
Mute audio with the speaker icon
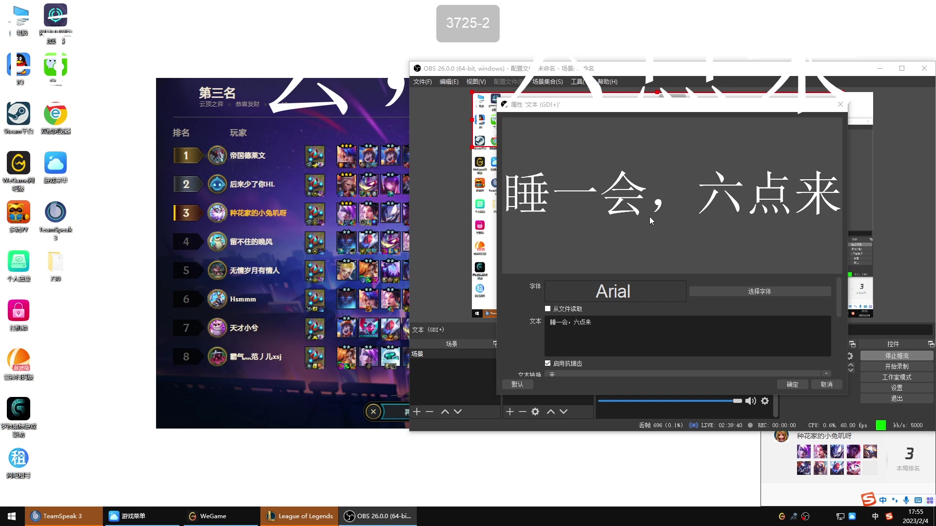point(751,401)
